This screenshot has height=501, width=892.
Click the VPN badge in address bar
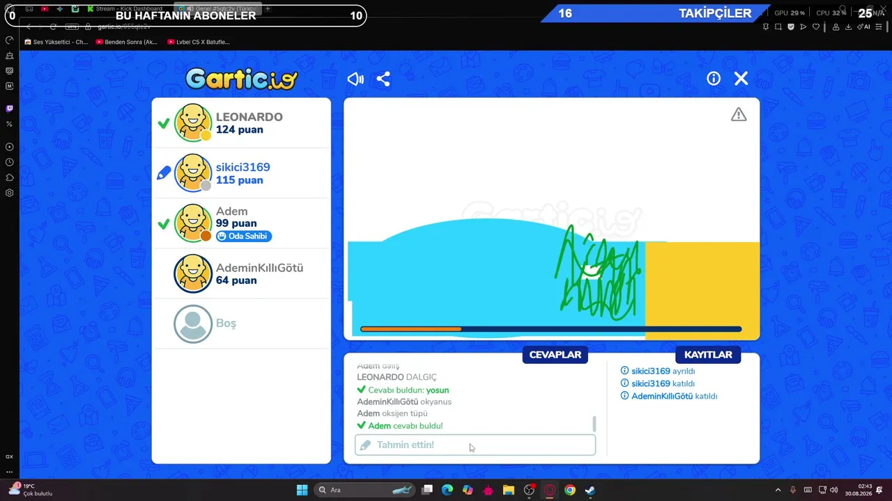coord(72,26)
